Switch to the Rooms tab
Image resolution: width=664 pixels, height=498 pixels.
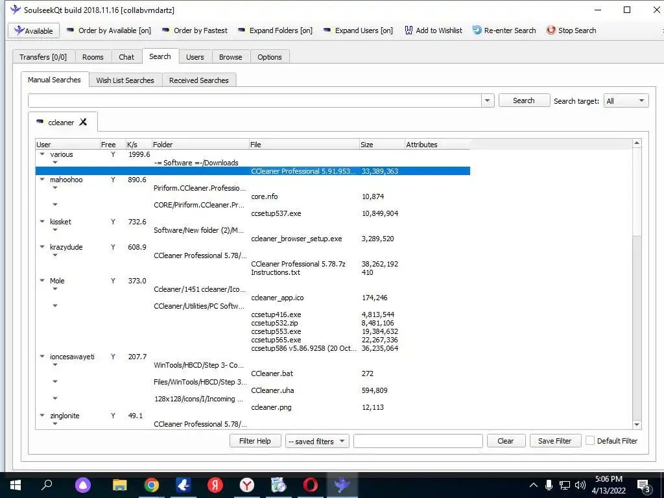click(93, 57)
